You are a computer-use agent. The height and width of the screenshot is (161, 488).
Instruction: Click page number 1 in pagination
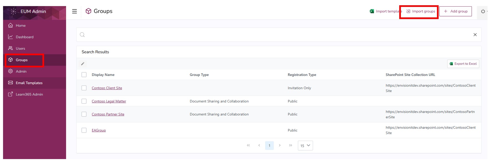(269, 146)
